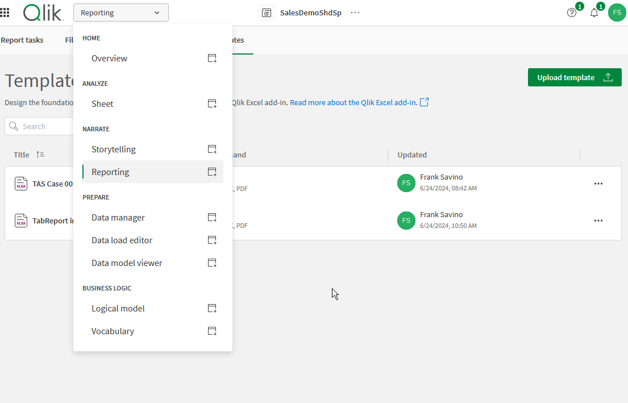628x403 pixels.
Task: Open the help question mark icon
Action: tap(572, 13)
